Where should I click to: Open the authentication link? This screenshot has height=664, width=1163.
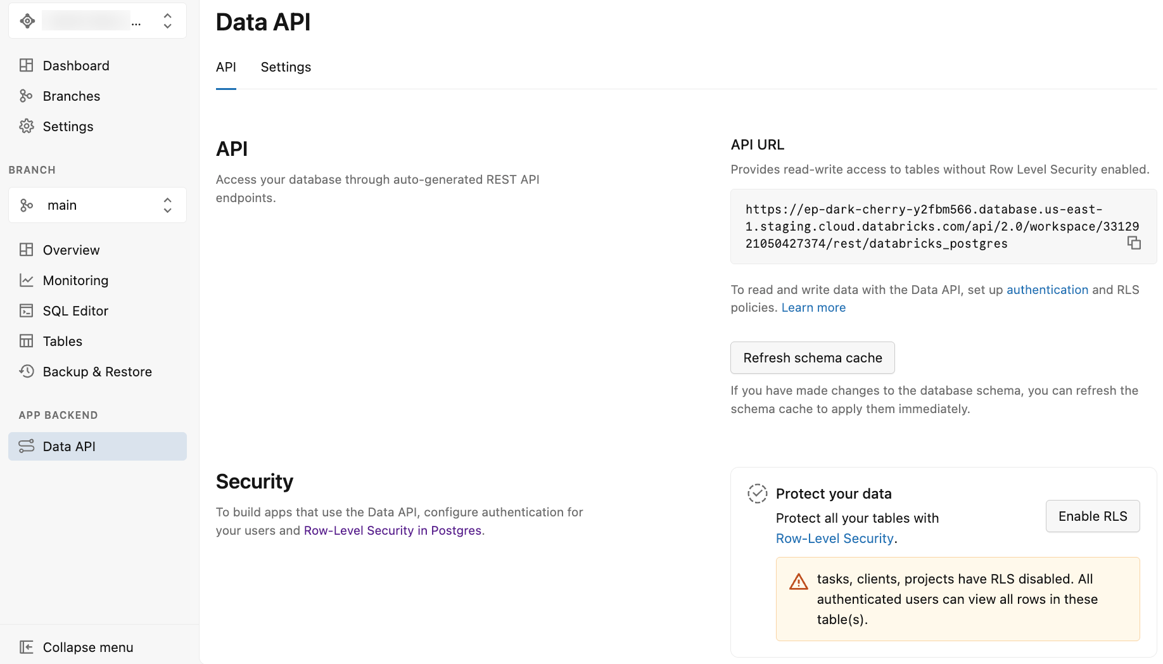click(x=1047, y=290)
